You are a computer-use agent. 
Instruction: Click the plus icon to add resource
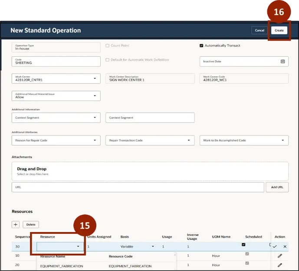pos(16,225)
